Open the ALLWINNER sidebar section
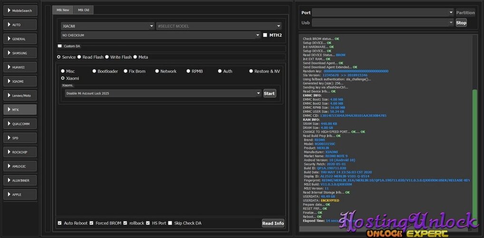Viewport: 484px width, 238px height. [x=20, y=180]
